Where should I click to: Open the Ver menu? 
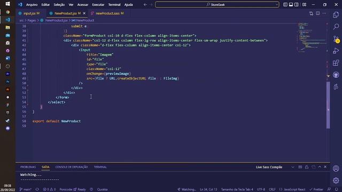71,5
